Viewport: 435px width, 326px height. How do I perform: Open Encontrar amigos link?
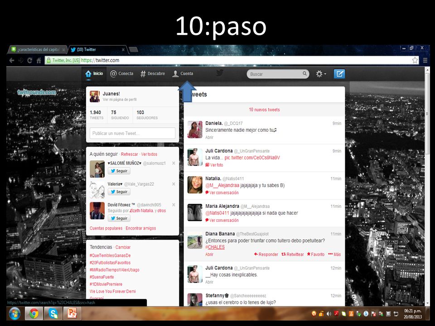[x=140, y=228]
